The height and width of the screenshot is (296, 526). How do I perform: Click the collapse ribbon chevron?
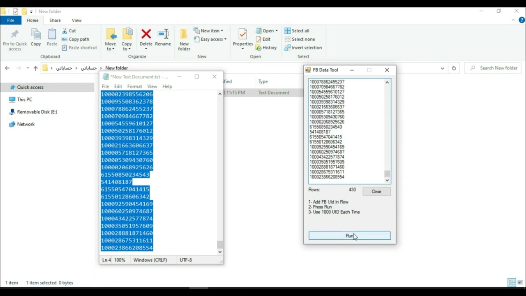pos(514,20)
